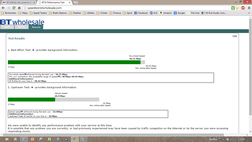Expand the Desktop toolbar chevron

point(219,138)
